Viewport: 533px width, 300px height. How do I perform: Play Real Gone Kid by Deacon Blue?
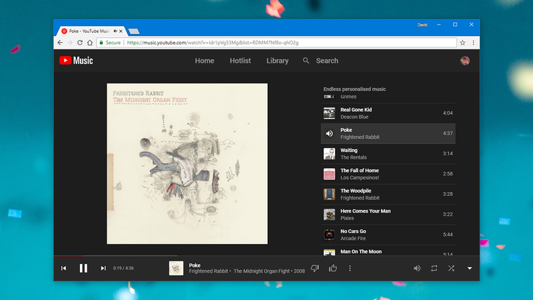point(388,113)
